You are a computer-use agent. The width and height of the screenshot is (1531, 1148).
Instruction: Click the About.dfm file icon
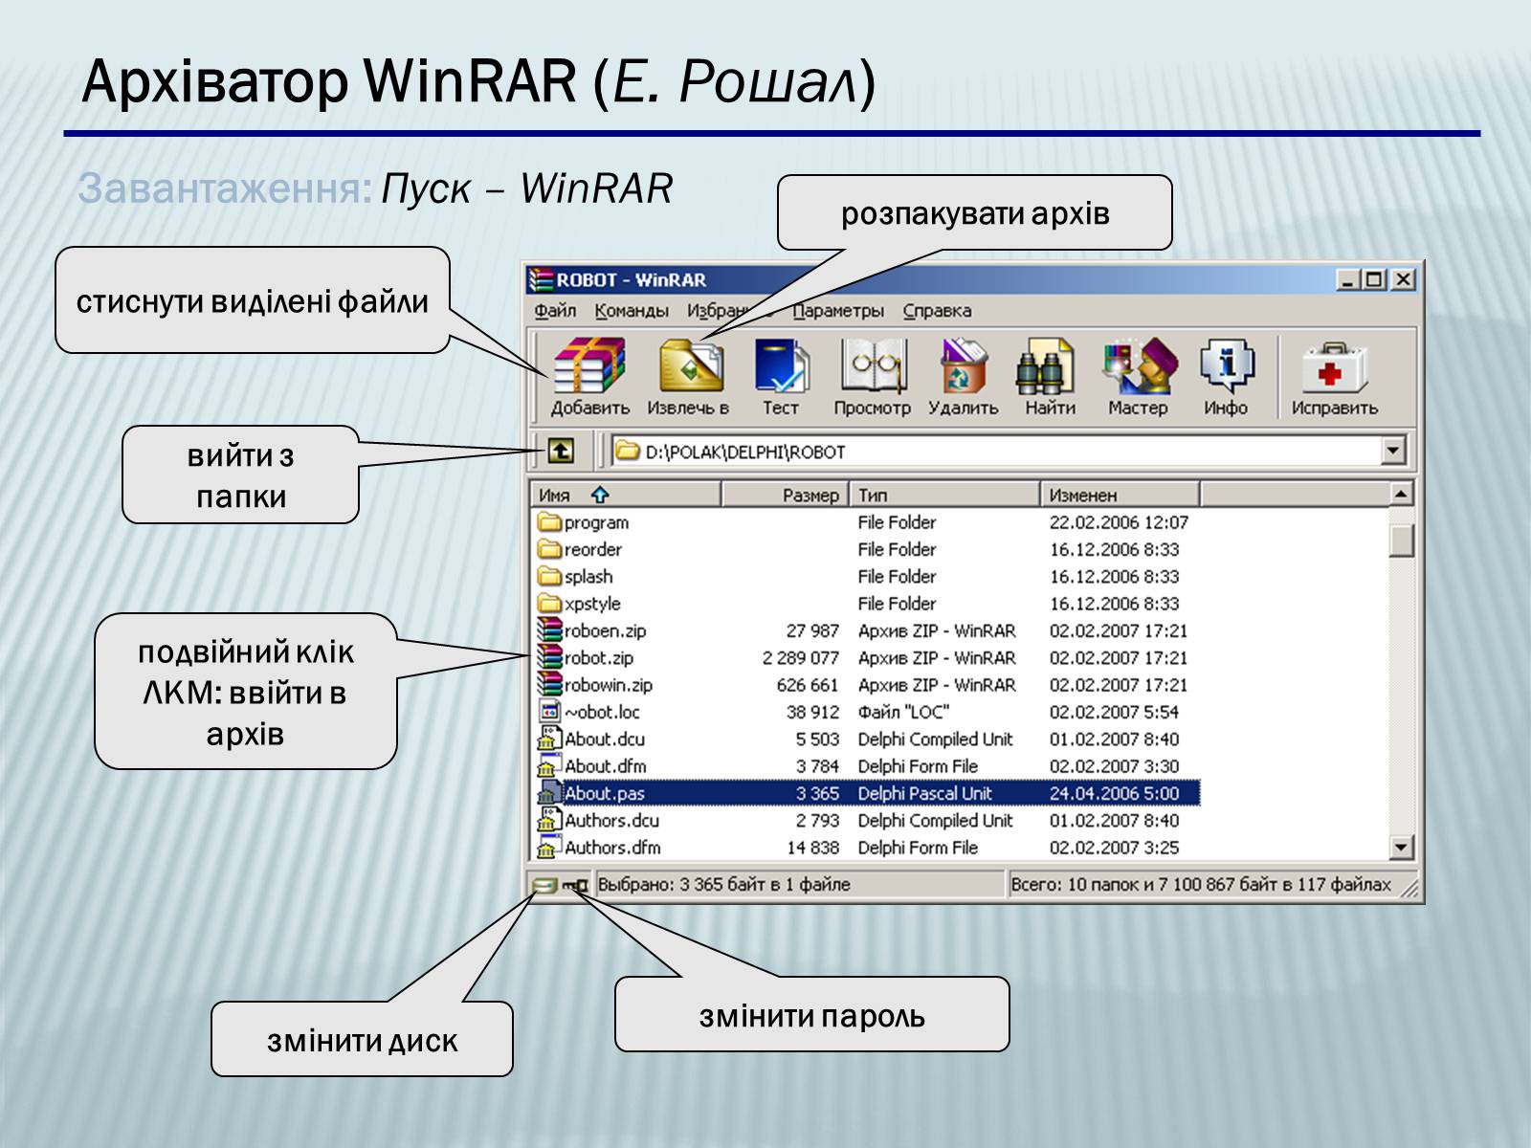click(x=549, y=765)
